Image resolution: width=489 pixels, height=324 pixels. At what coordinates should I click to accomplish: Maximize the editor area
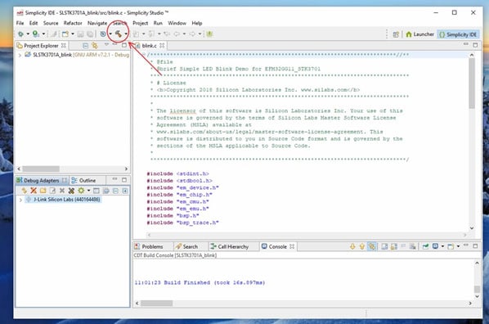(x=475, y=45)
